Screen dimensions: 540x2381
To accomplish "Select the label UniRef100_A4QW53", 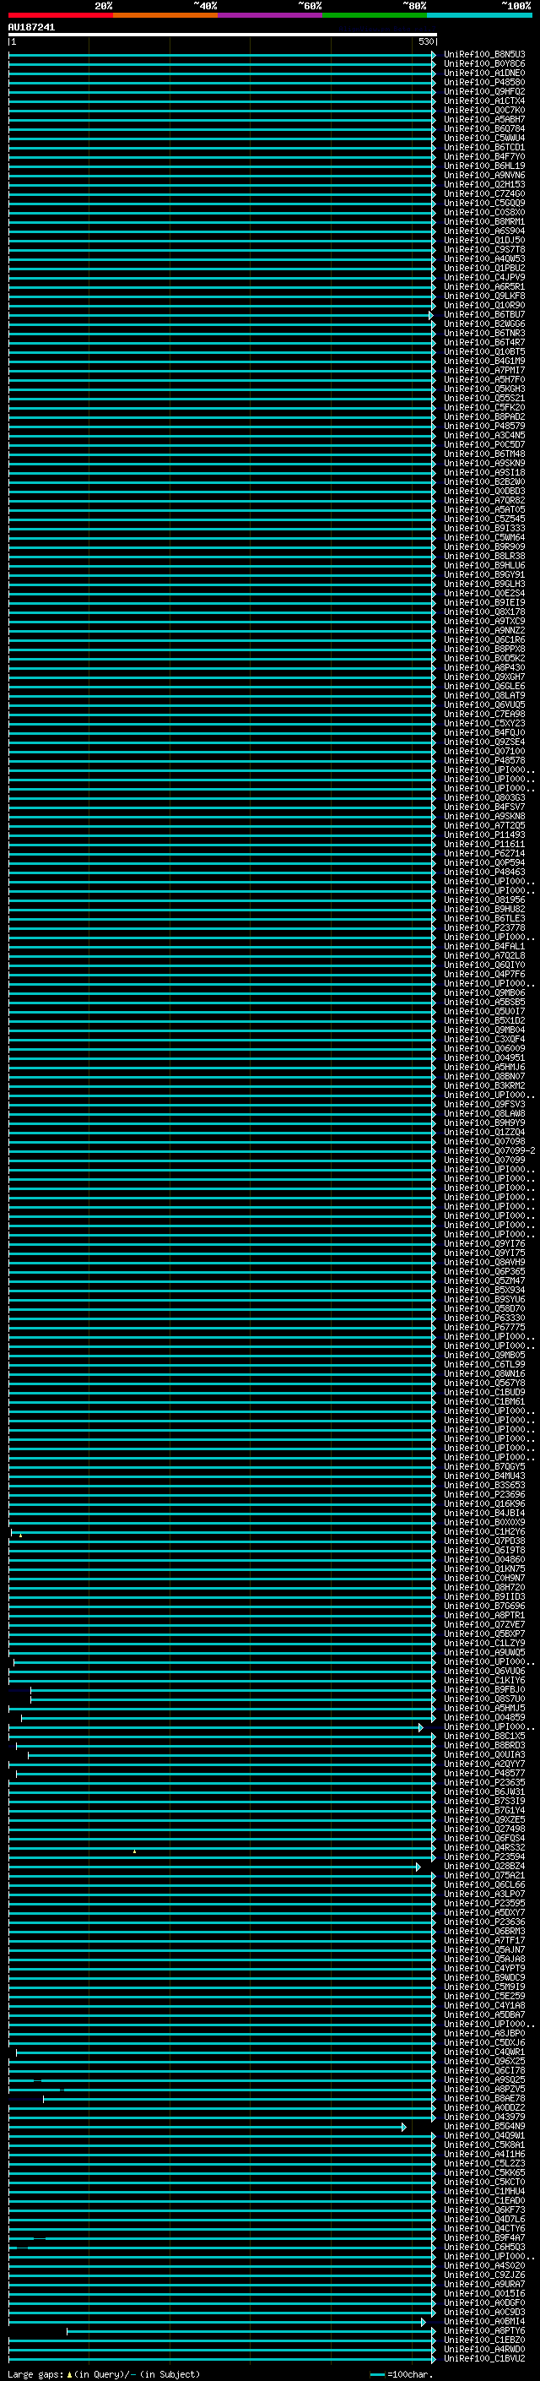I will [484, 258].
